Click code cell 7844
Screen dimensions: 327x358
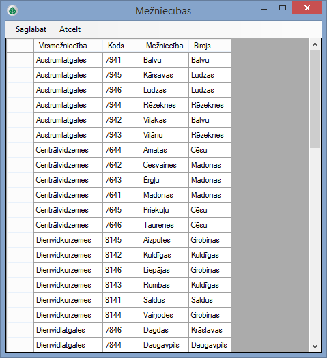point(122,344)
